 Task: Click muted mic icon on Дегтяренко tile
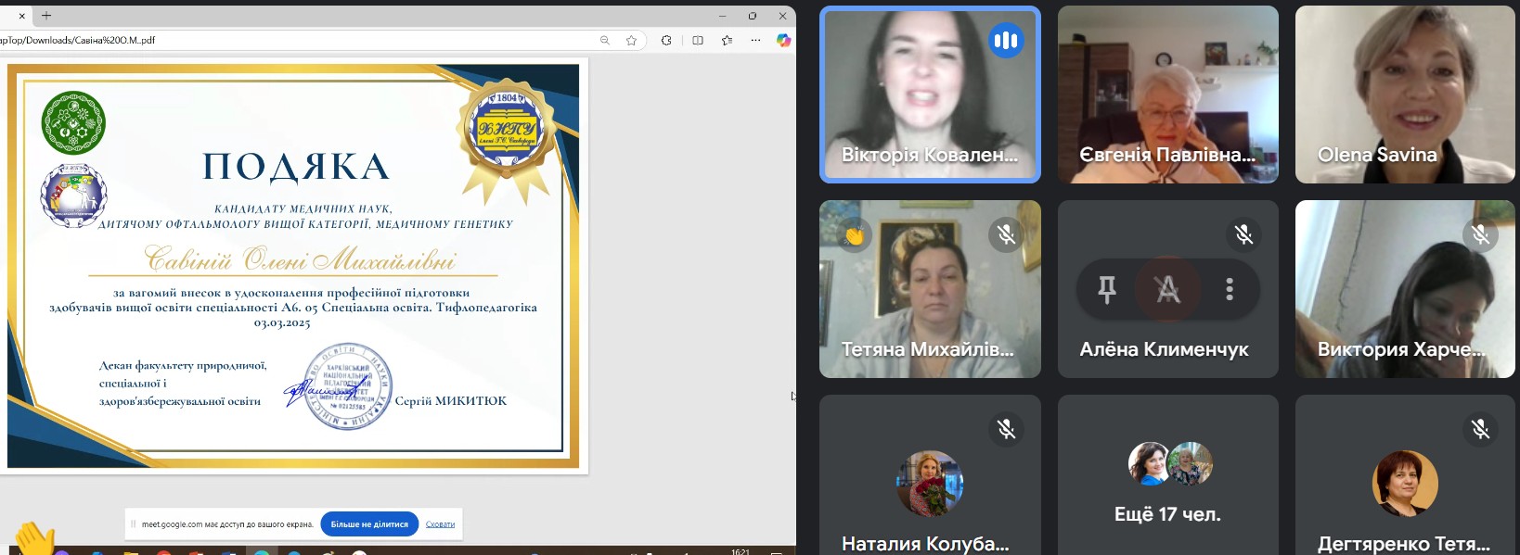click(x=1480, y=429)
